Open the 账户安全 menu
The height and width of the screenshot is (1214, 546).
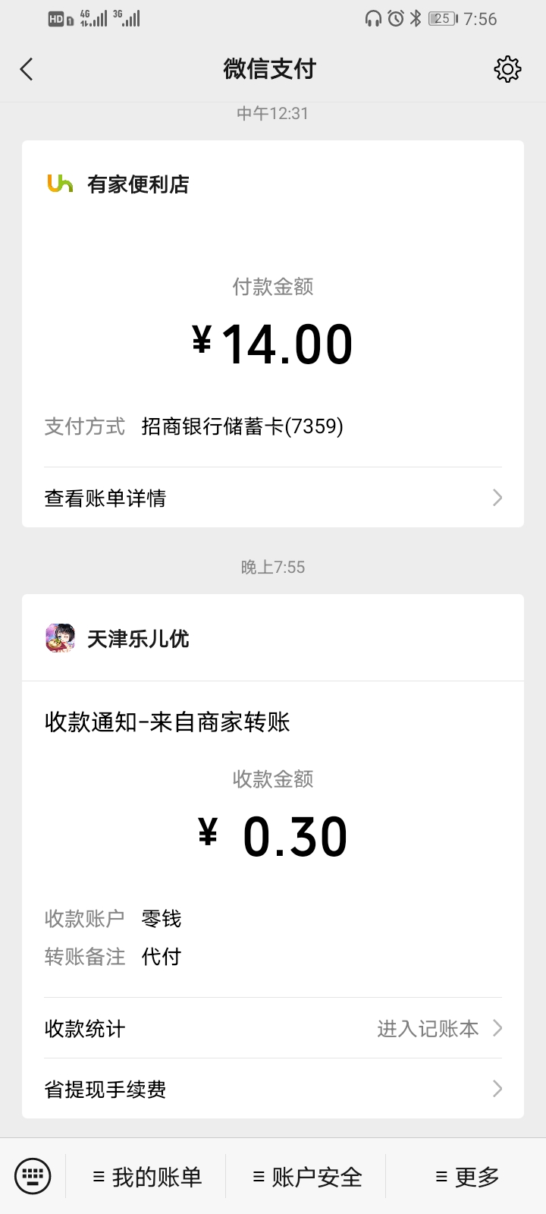[x=307, y=1177]
